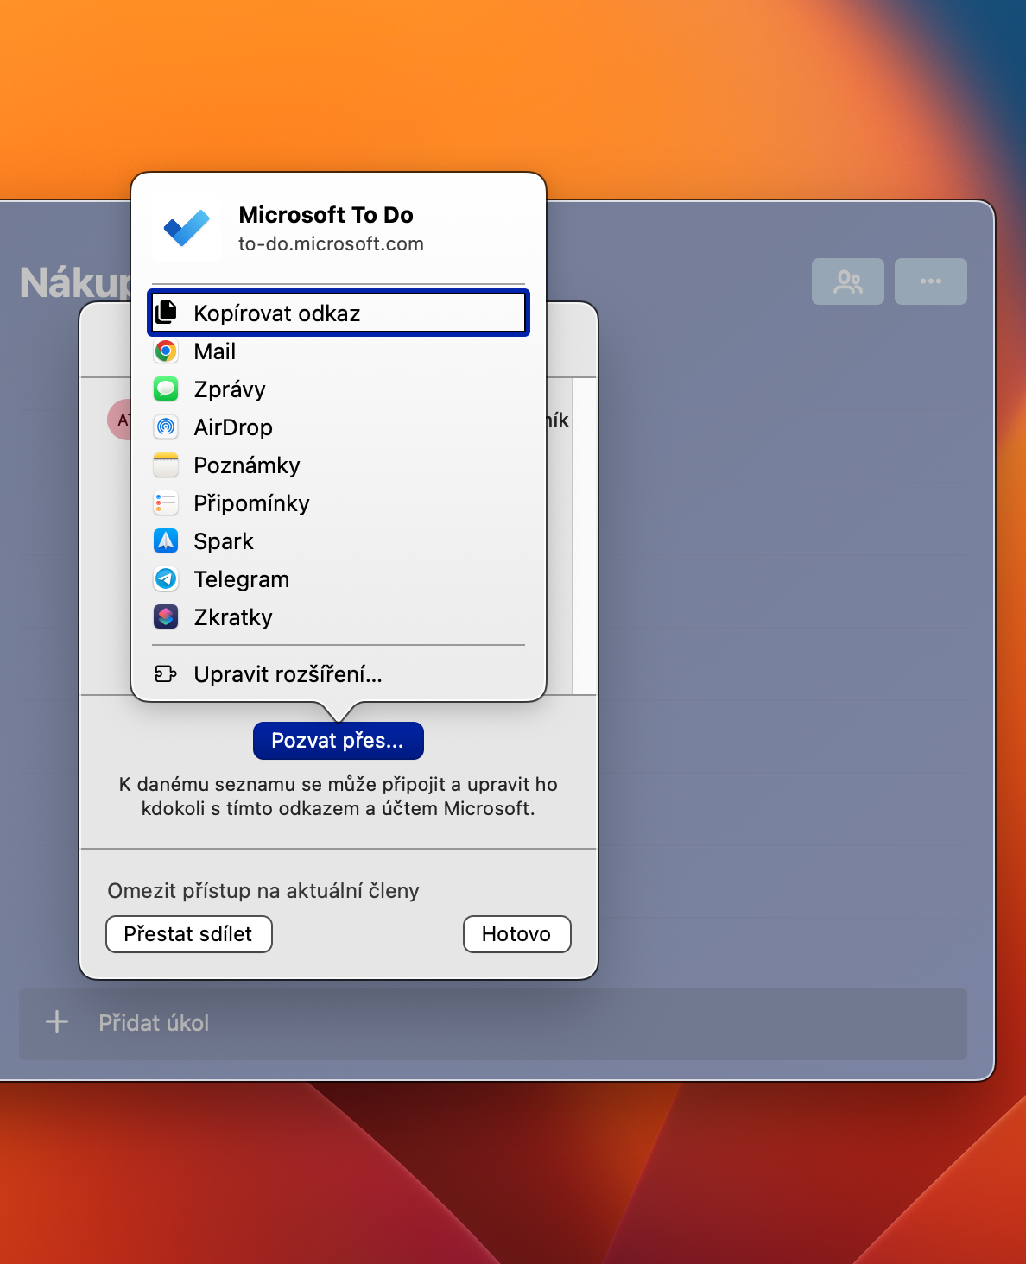This screenshot has width=1026, height=1264.
Task: Choose Mail from the share menu
Action: (339, 351)
